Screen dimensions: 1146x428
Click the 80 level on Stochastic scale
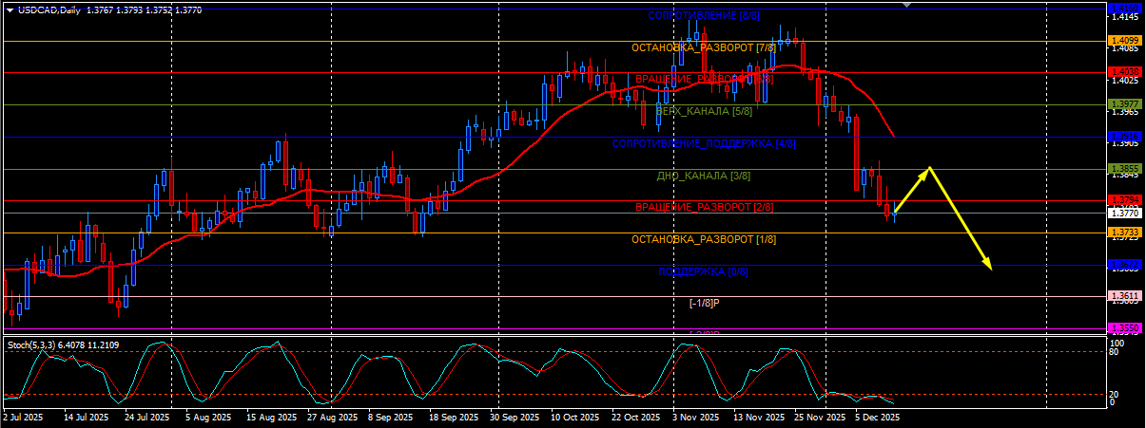[1115, 352]
